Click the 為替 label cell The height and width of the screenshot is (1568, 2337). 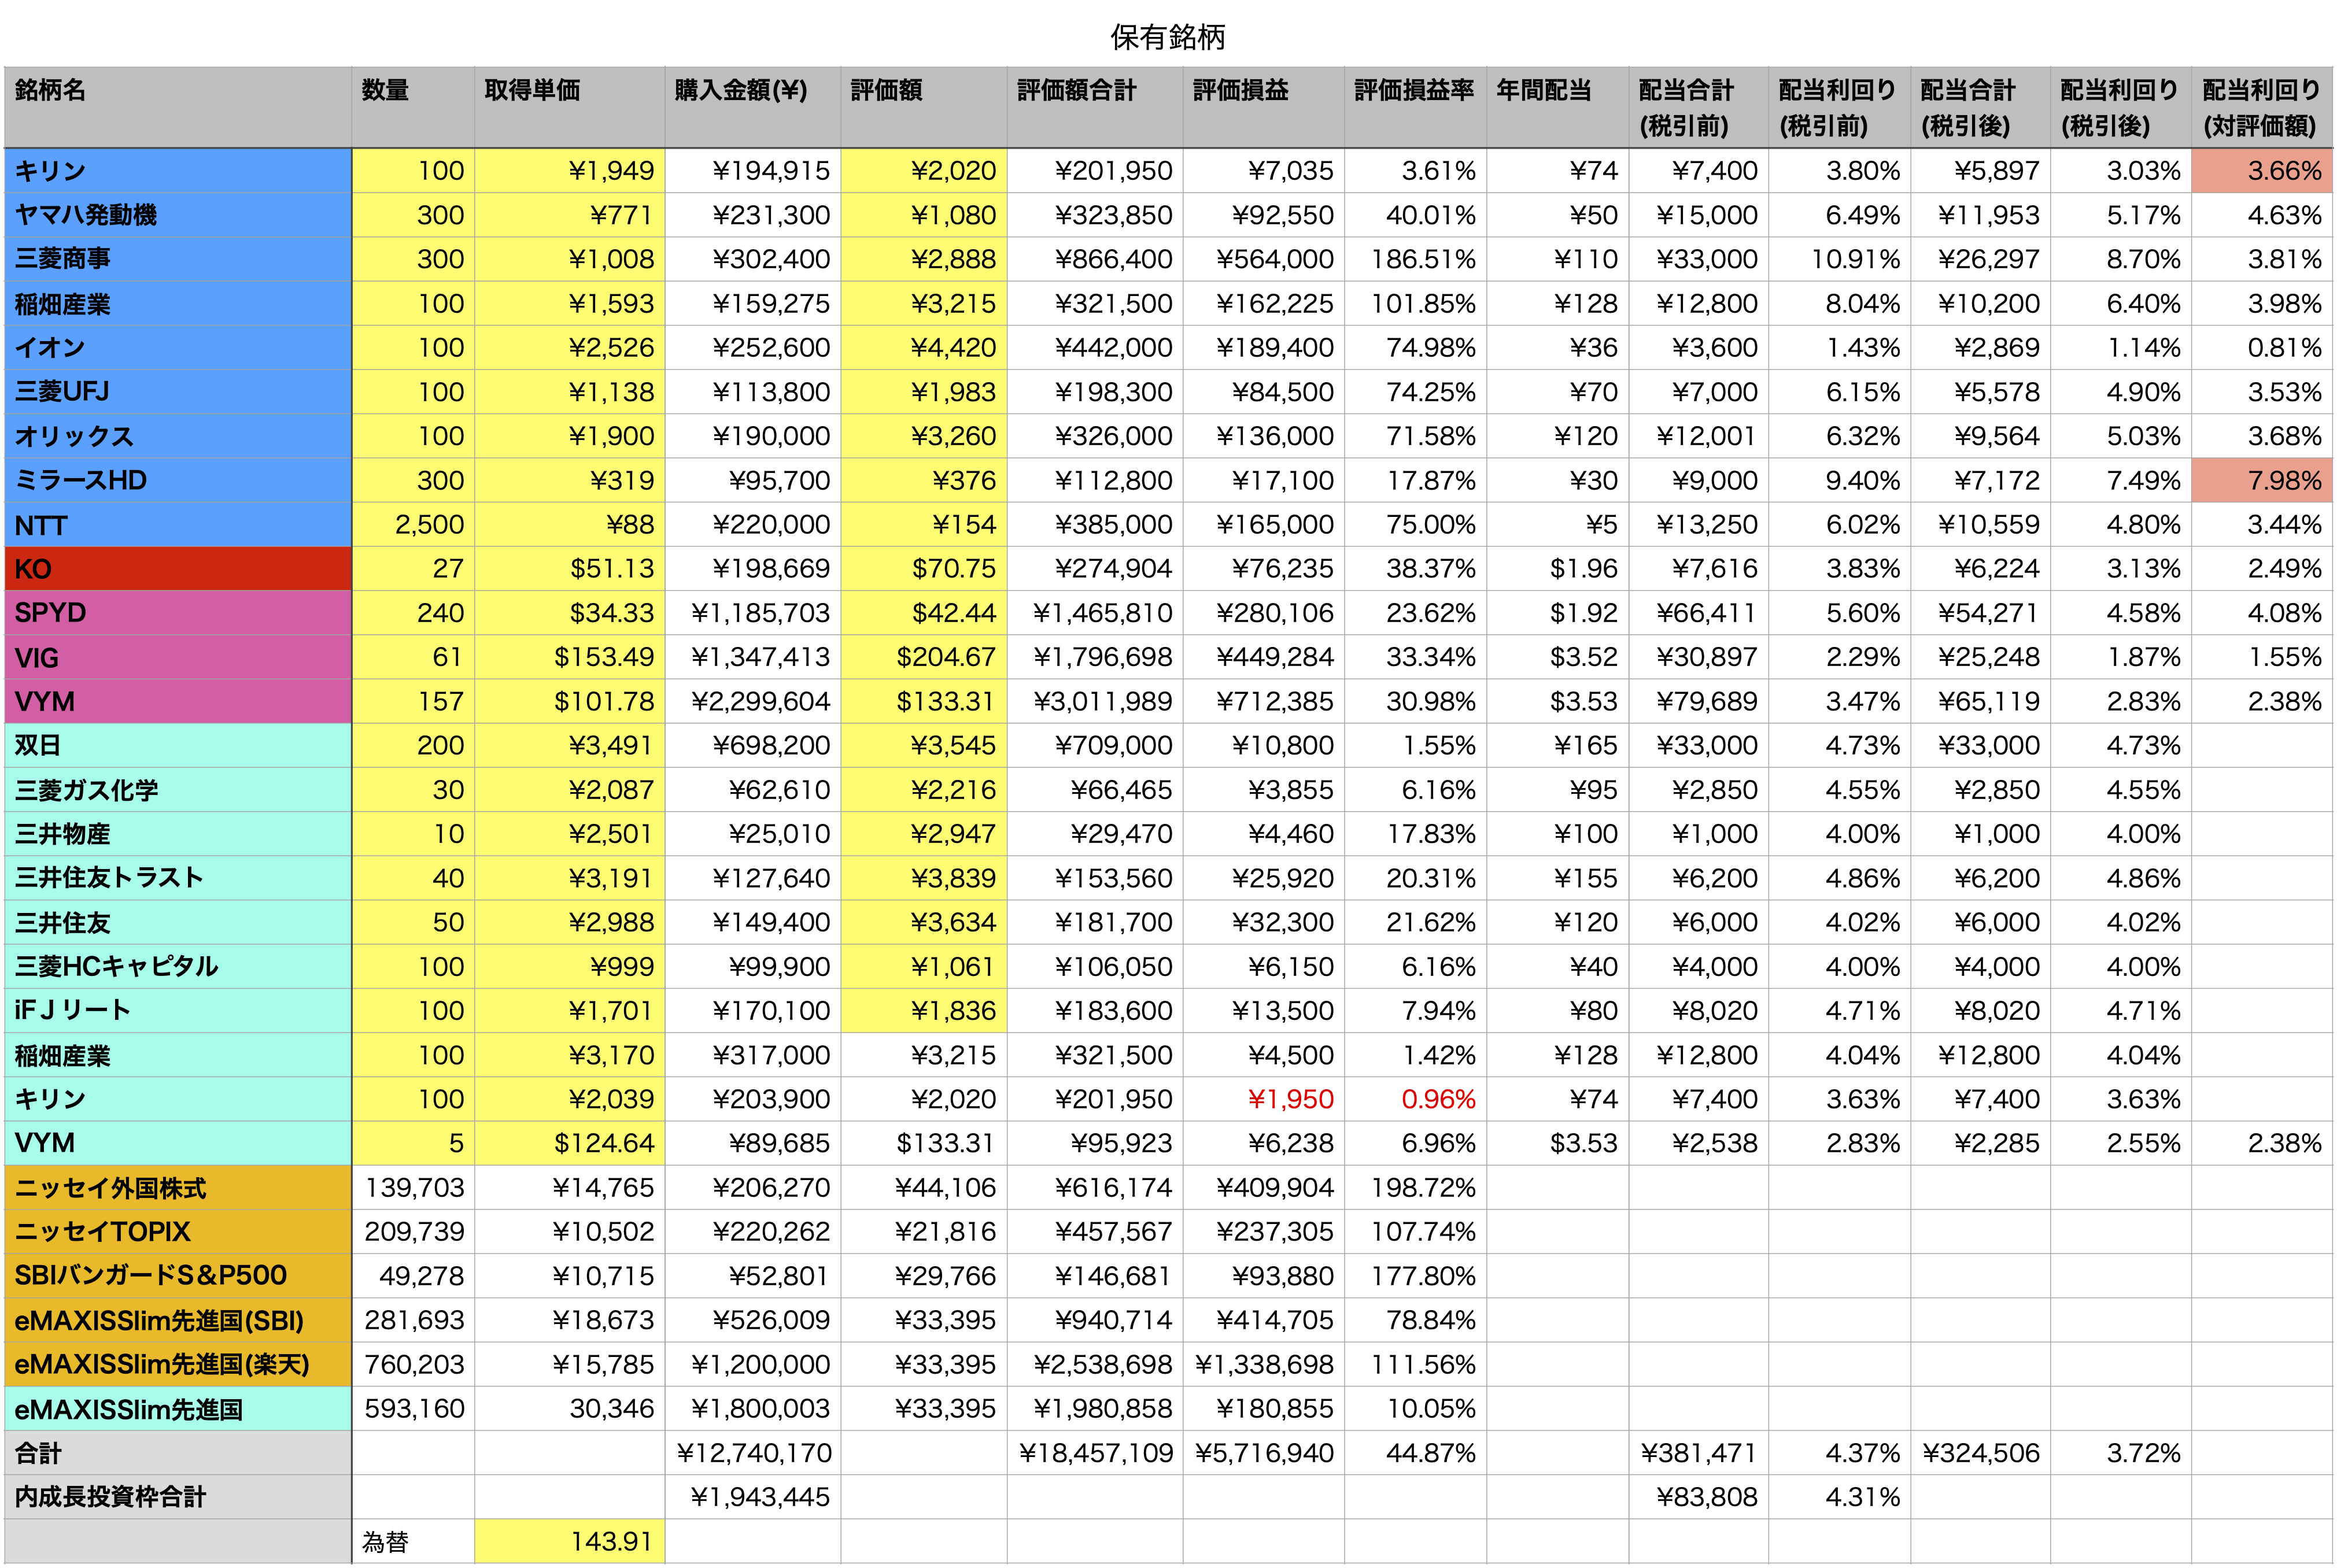pyautogui.click(x=413, y=1542)
